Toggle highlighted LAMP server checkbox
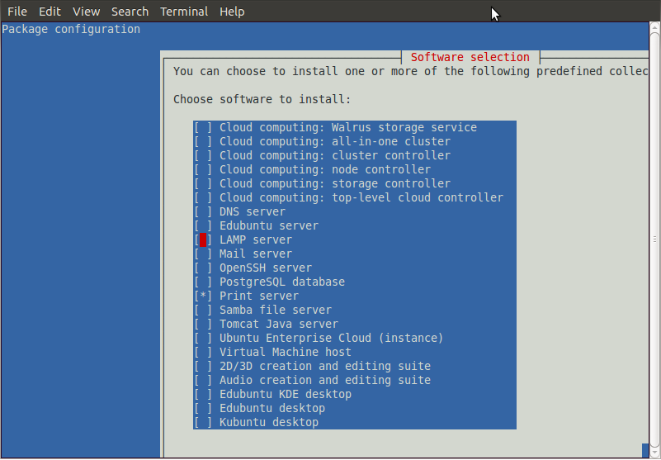This screenshot has width=661, height=460. click(203, 239)
